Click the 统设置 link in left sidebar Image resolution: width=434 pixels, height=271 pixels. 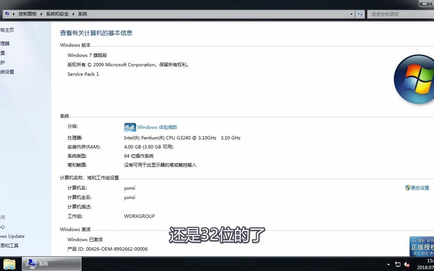pyautogui.click(x=7, y=72)
